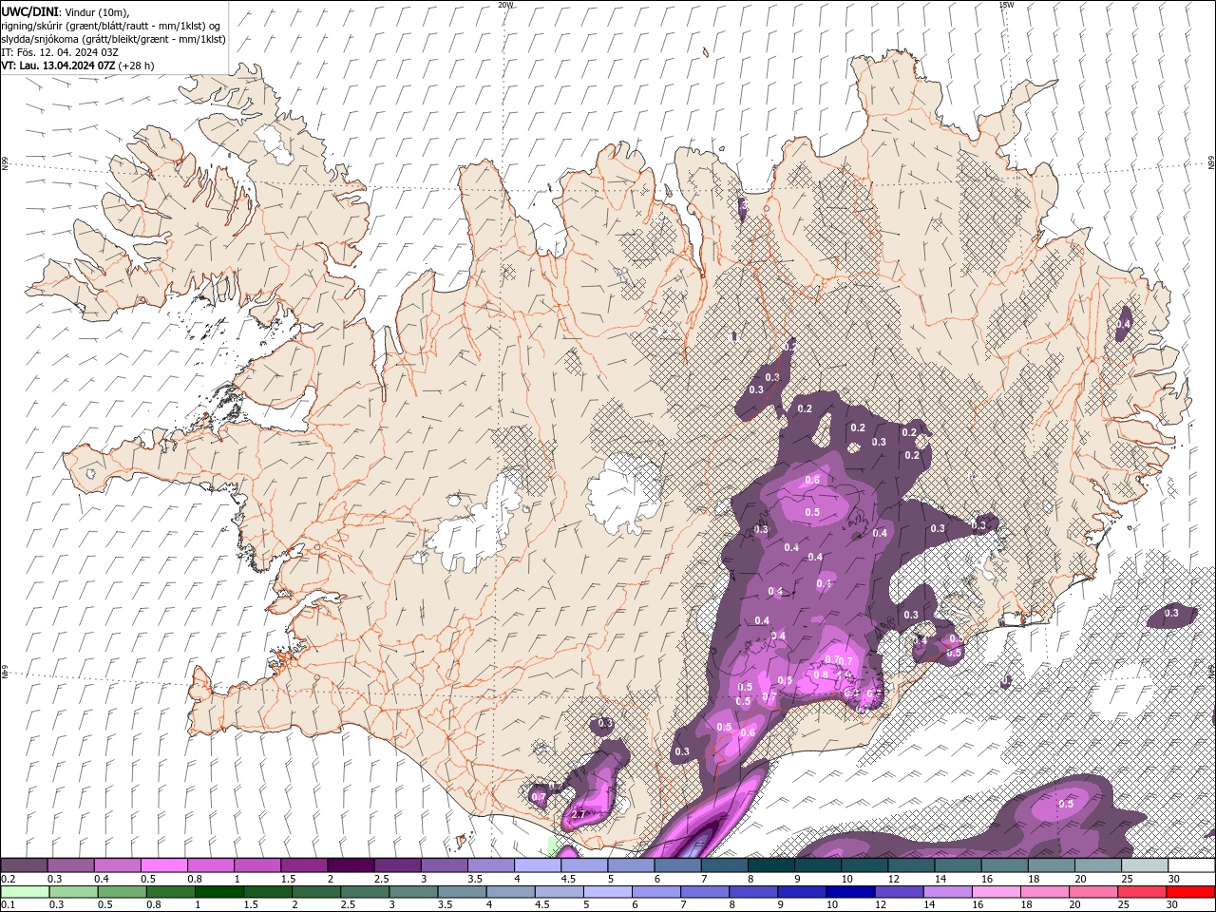
Task: Pick the 0.8–1 green swatch in lower row
Action: (170, 892)
